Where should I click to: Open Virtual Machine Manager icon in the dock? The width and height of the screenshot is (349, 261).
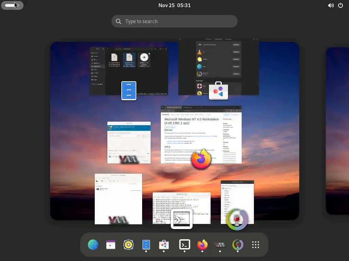tap(220, 245)
